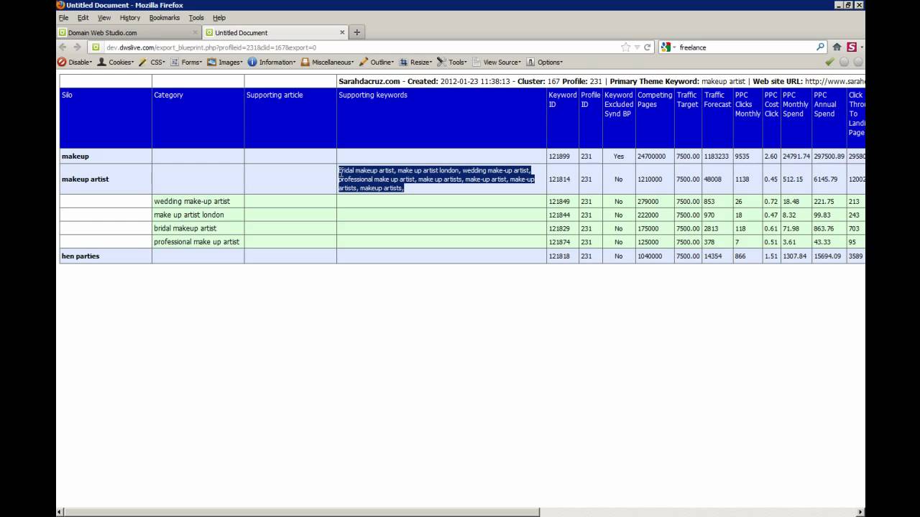Open the Cookies dropdown

[x=116, y=62]
